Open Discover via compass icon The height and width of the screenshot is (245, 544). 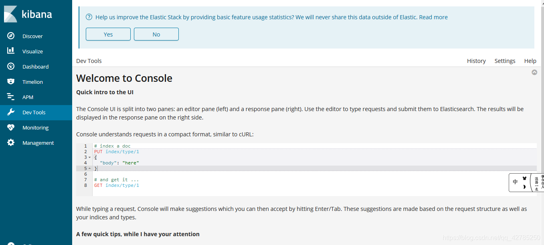click(11, 36)
